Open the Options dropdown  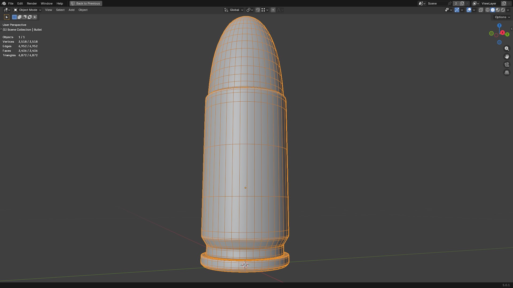point(502,17)
